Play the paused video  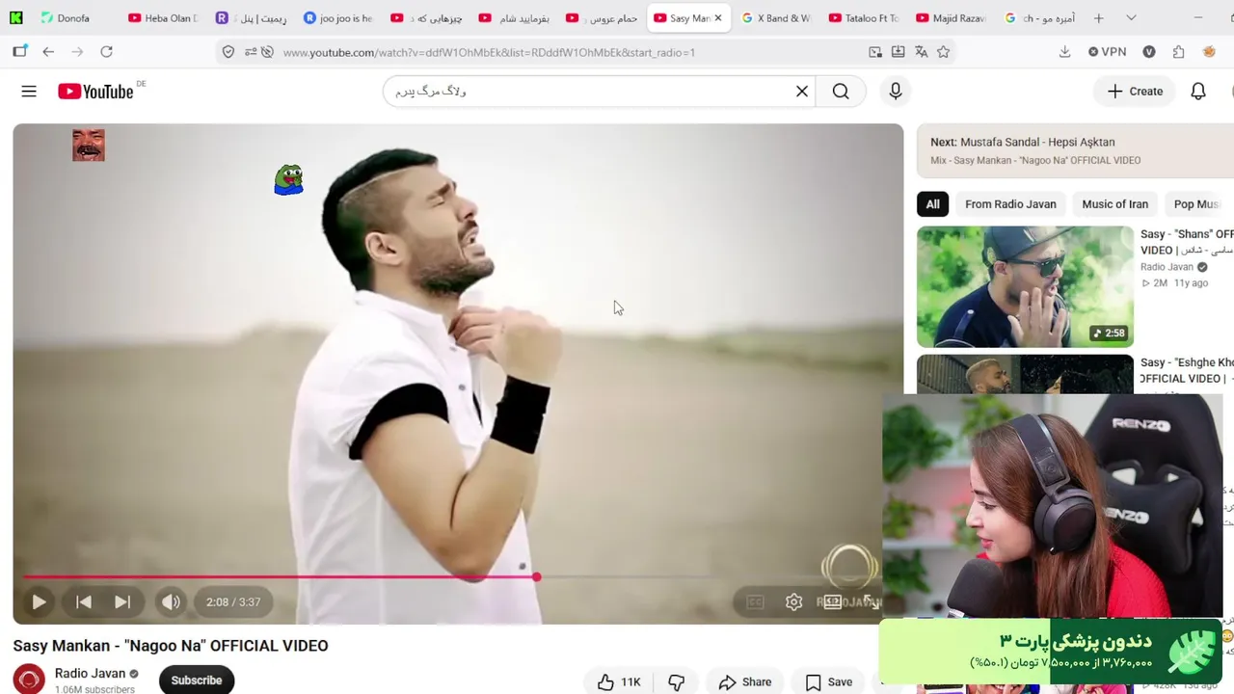39,602
